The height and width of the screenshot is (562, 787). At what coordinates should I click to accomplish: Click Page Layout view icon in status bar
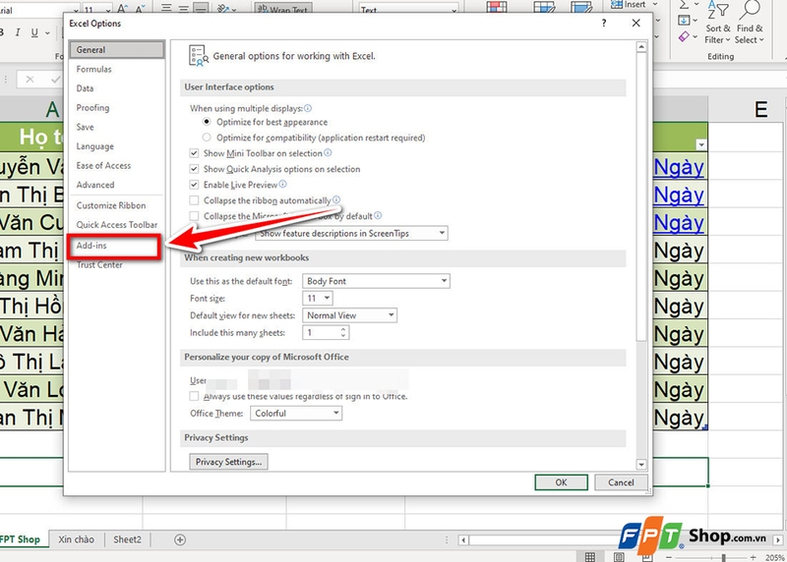619,557
